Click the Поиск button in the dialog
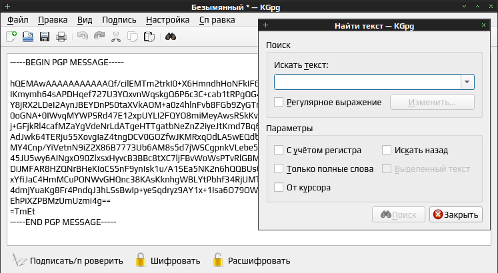 pos(399,214)
